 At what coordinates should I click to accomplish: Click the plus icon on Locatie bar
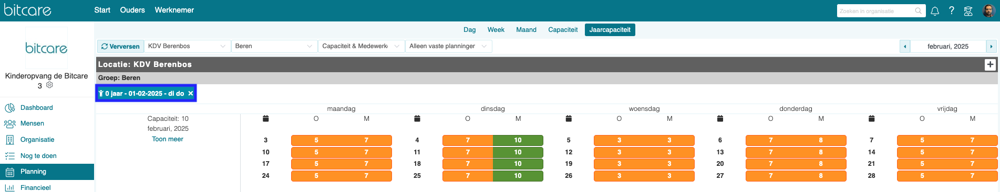pos(990,64)
